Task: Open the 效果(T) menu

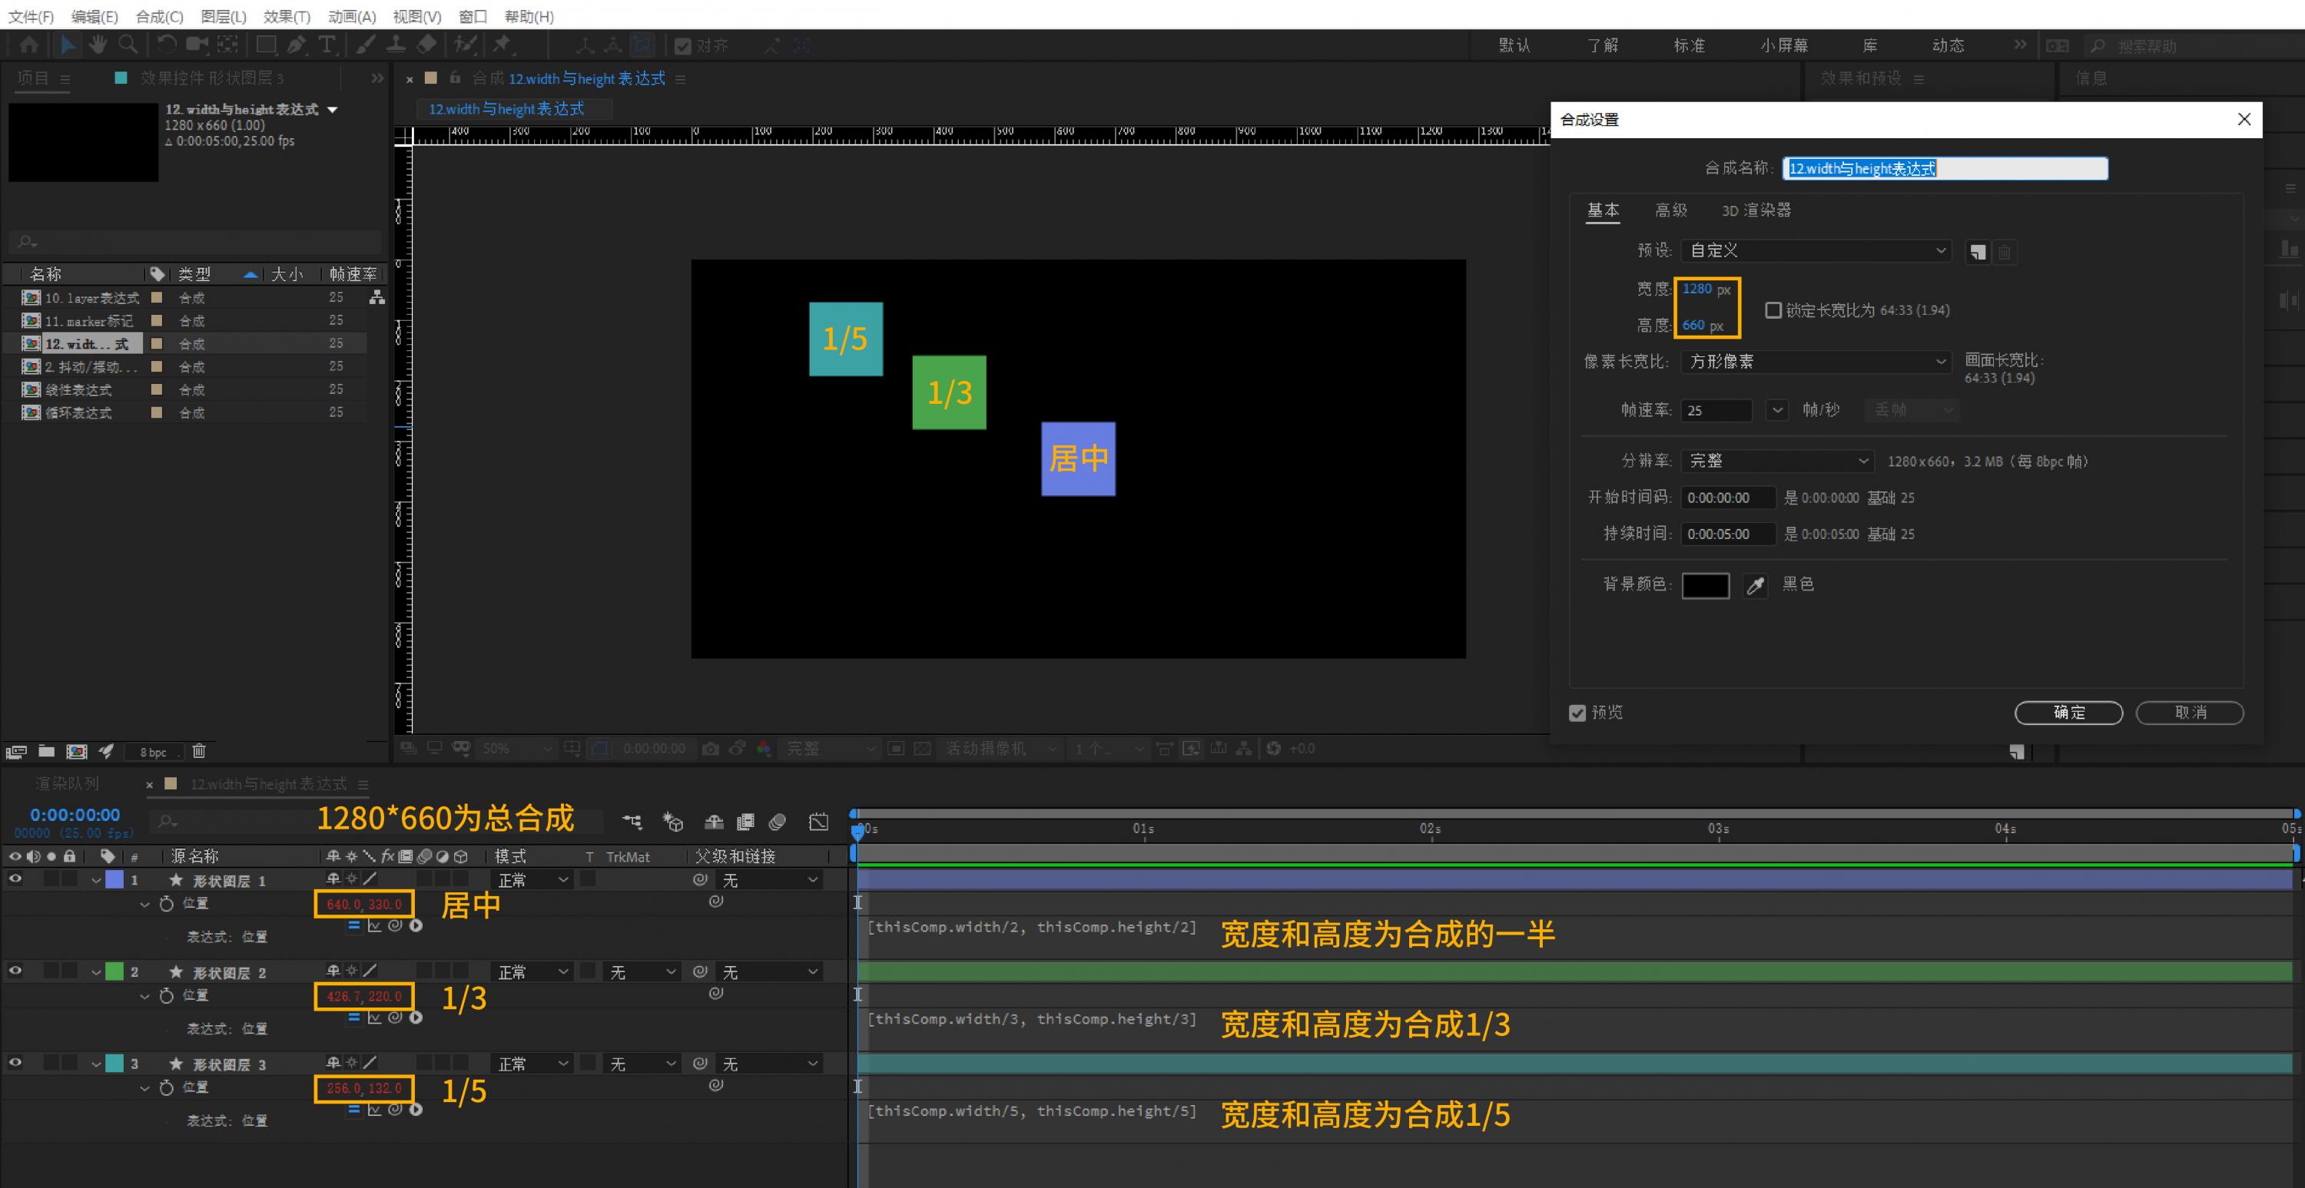Action: (287, 16)
